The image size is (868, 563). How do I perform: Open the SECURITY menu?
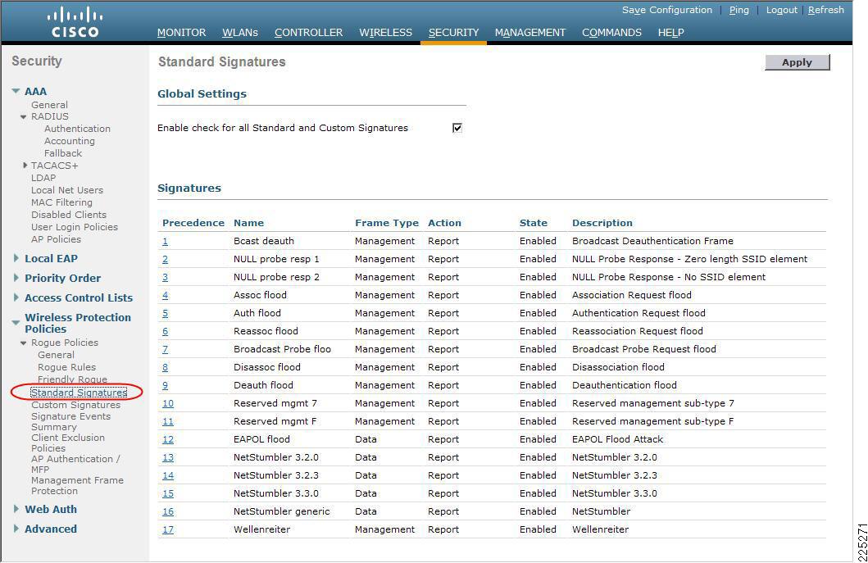[453, 33]
